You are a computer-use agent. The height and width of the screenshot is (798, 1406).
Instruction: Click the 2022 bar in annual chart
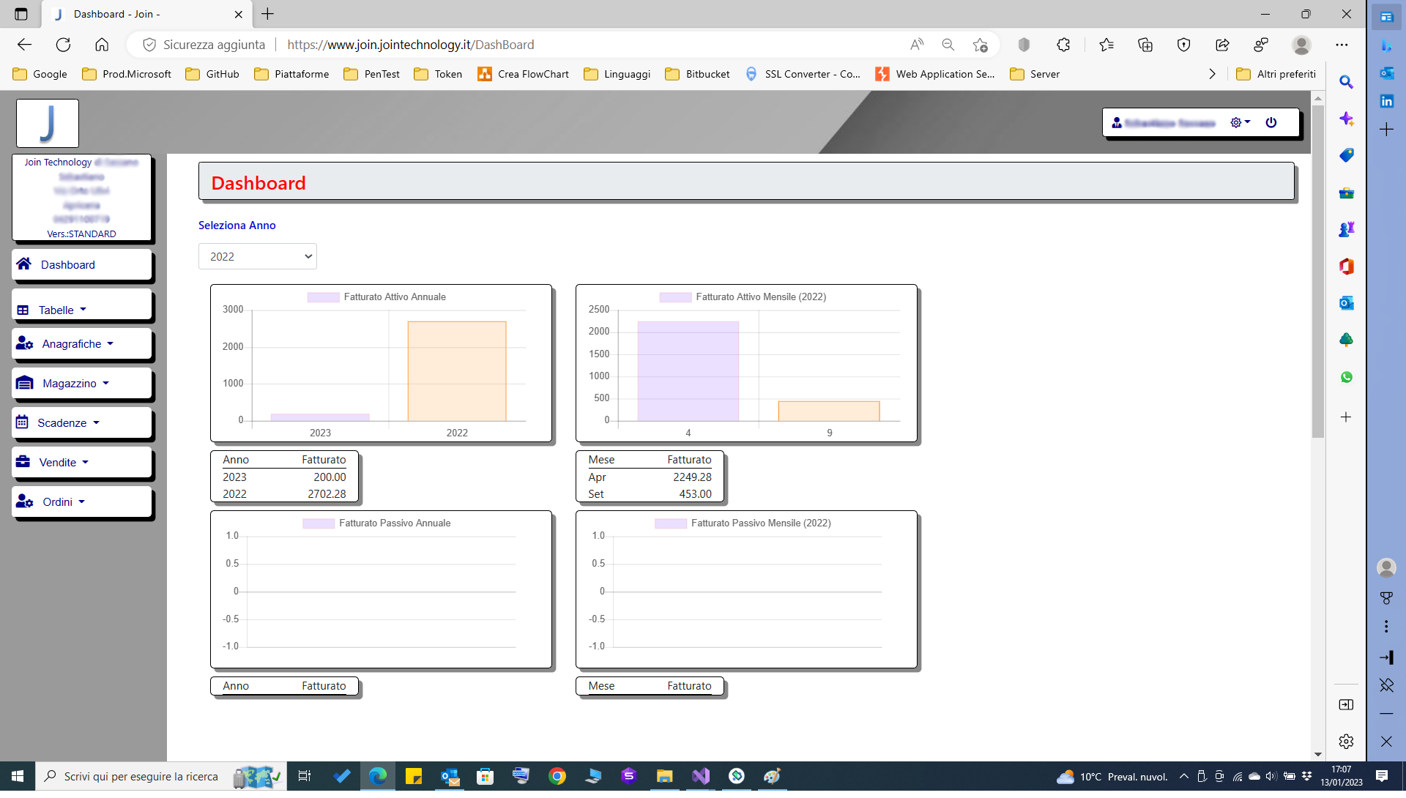[x=457, y=371]
